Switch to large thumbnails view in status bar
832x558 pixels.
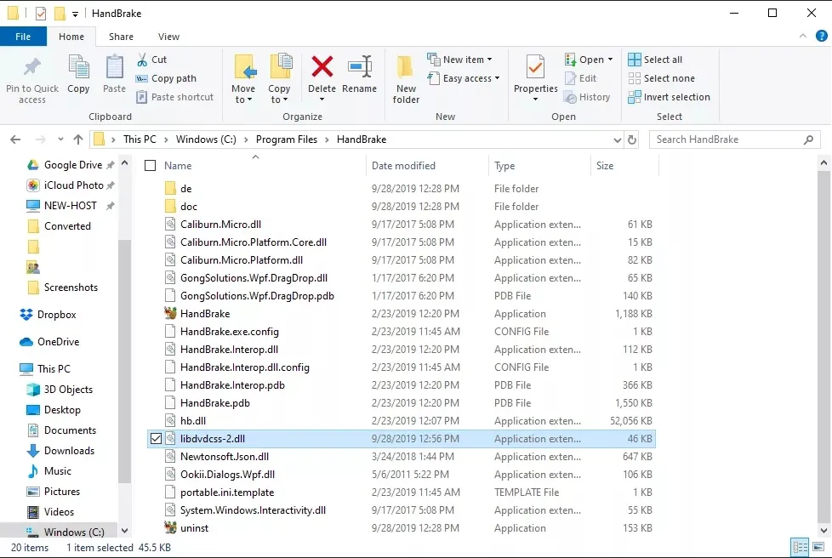pos(818,547)
